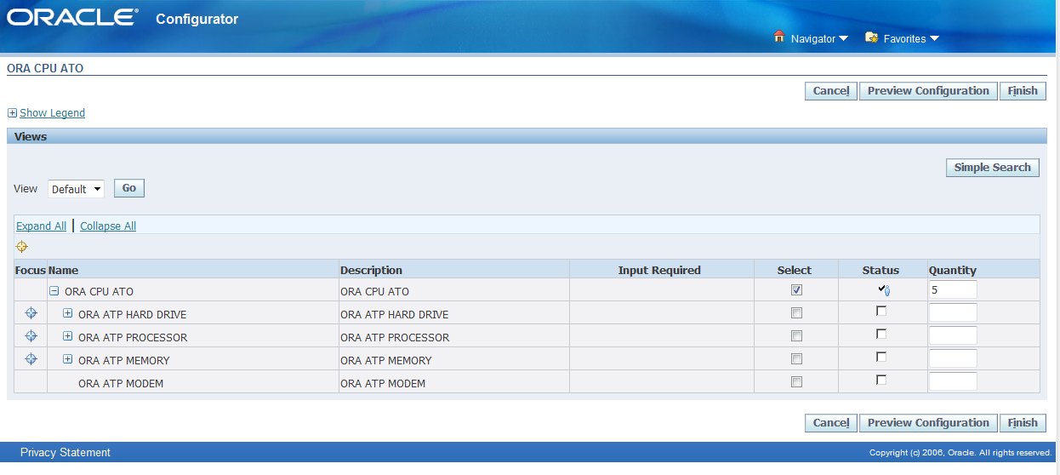The height and width of the screenshot is (475, 1060).
Task: Click the Quantity field for ORA ATP HARD DRIVE
Action: click(953, 312)
